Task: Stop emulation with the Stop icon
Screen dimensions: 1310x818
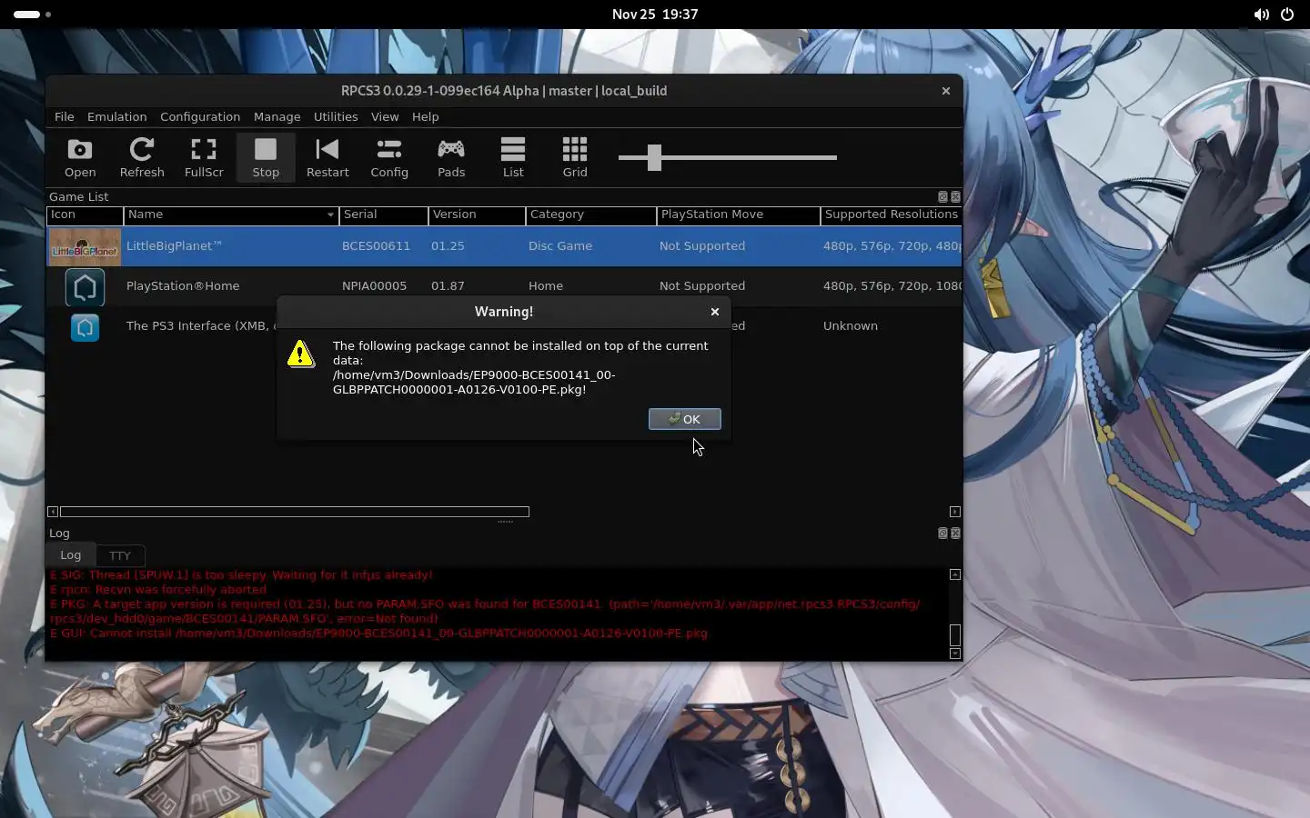Action: [x=266, y=157]
